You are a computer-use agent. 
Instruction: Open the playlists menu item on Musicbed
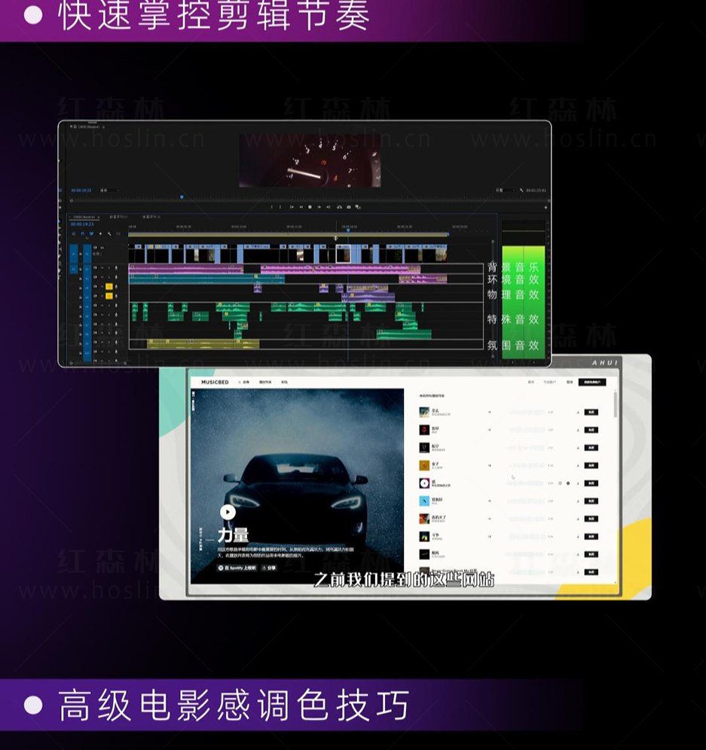point(265,383)
